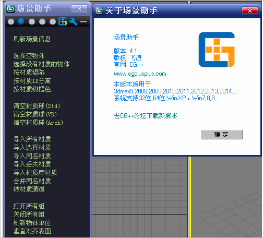This screenshot has width=264, height=238.
Task: Click the 系统支持32位,64位 line
Action: pos(166,98)
